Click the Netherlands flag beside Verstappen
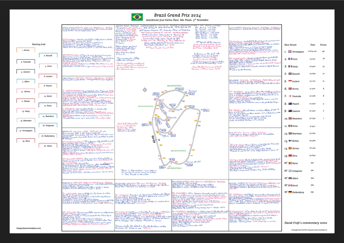This screenshot has width=344, height=243. (x=290, y=52)
